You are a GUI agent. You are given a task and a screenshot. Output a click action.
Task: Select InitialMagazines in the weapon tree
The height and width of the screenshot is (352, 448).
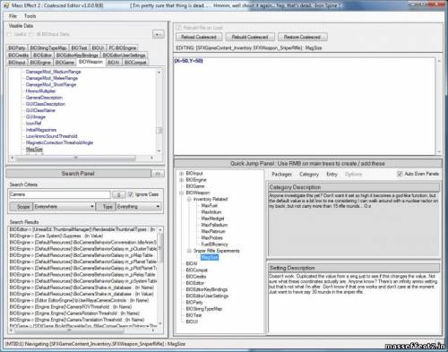click(41, 130)
